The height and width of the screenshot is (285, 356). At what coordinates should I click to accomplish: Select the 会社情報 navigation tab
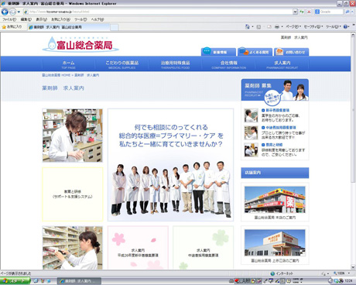tap(229, 64)
